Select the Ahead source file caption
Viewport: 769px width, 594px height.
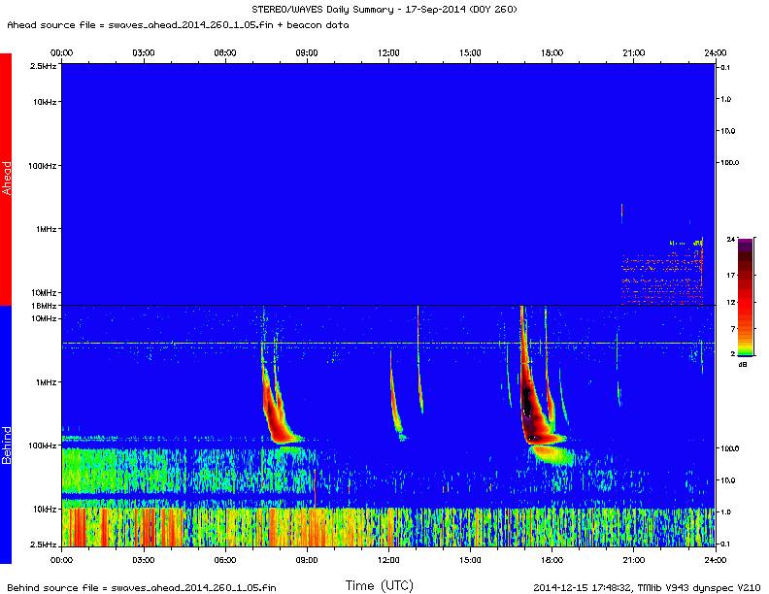pos(178,25)
